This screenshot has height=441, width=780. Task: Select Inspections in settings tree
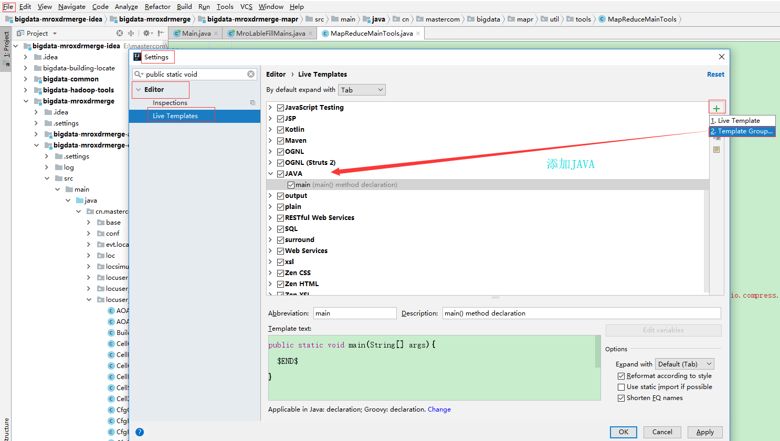(x=170, y=103)
